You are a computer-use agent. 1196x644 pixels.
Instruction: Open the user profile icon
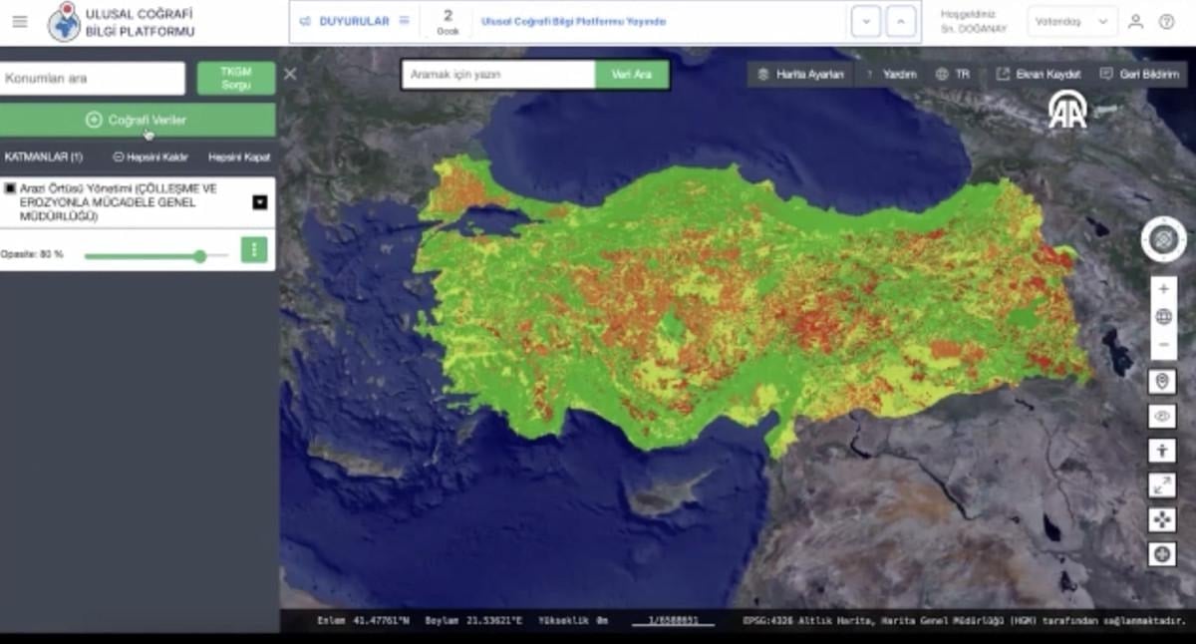point(1135,22)
